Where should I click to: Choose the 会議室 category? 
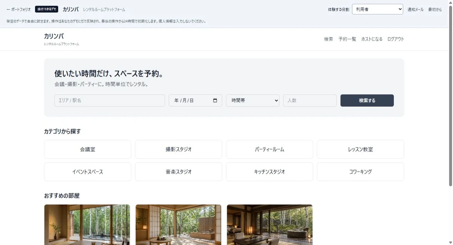click(87, 149)
